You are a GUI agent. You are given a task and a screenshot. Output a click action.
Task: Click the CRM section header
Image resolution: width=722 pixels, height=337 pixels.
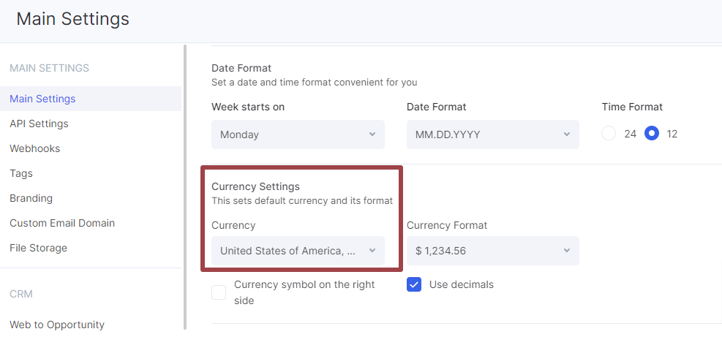tap(21, 294)
